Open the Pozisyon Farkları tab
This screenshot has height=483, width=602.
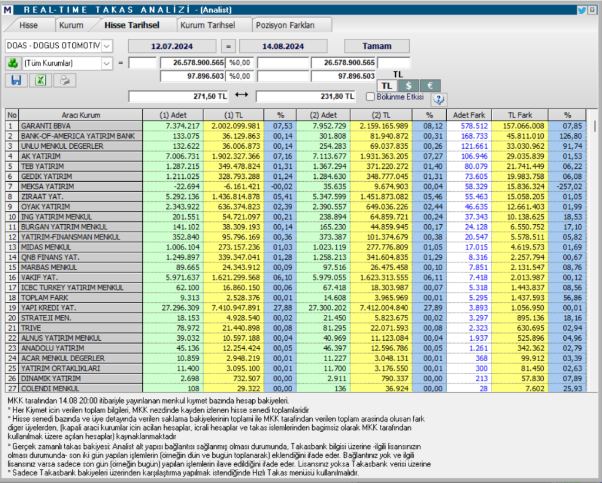coord(285,25)
